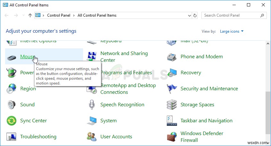Open the Storage Spaces icon

pos(172,105)
